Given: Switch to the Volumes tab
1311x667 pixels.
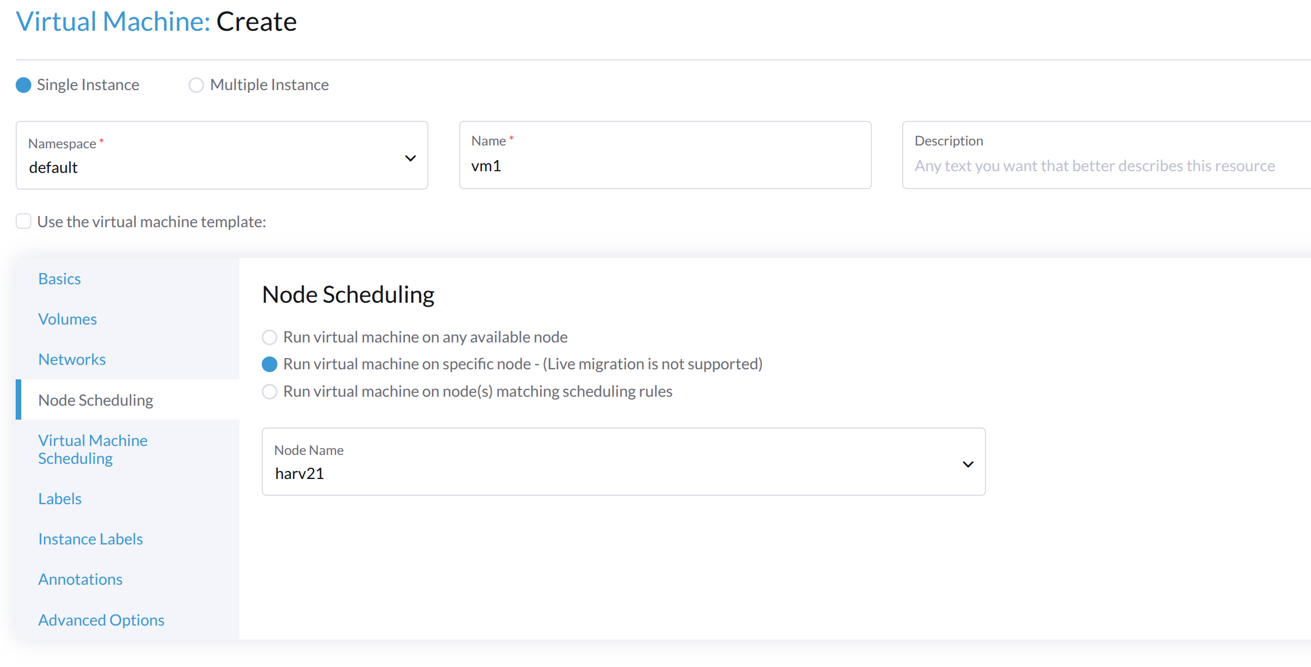Looking at the screenshot, I should (x=67, y=318).
